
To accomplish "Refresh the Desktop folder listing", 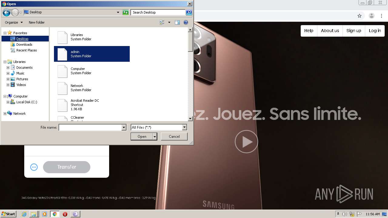I will [125, 12].
